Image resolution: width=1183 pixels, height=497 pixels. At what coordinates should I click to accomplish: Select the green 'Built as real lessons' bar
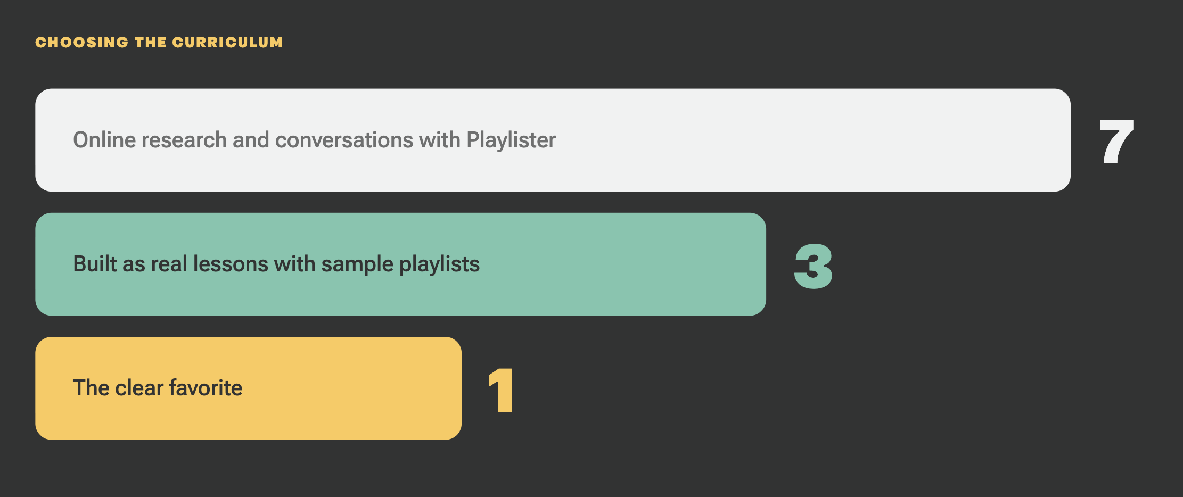(x=400, y=264)
